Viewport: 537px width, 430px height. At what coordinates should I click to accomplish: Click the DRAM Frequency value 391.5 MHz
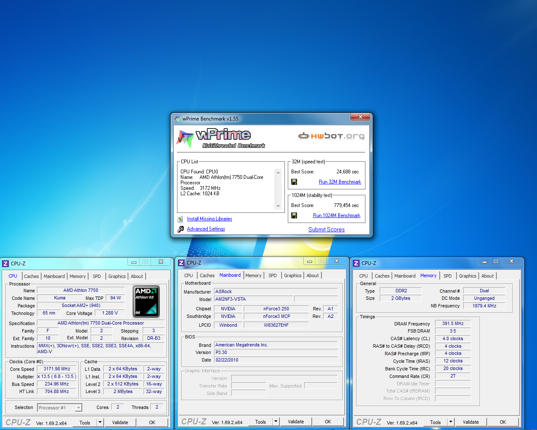453,323
